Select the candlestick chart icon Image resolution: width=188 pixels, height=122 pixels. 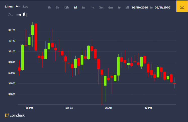(25, 14)
